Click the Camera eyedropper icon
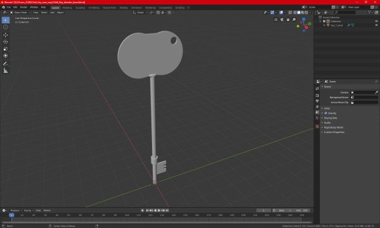This screenshot has height=228, width=380. 376,92
